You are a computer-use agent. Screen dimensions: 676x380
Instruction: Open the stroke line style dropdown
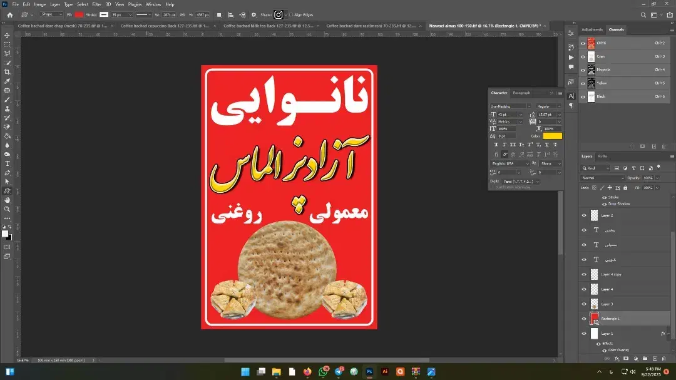coord(143,14)
